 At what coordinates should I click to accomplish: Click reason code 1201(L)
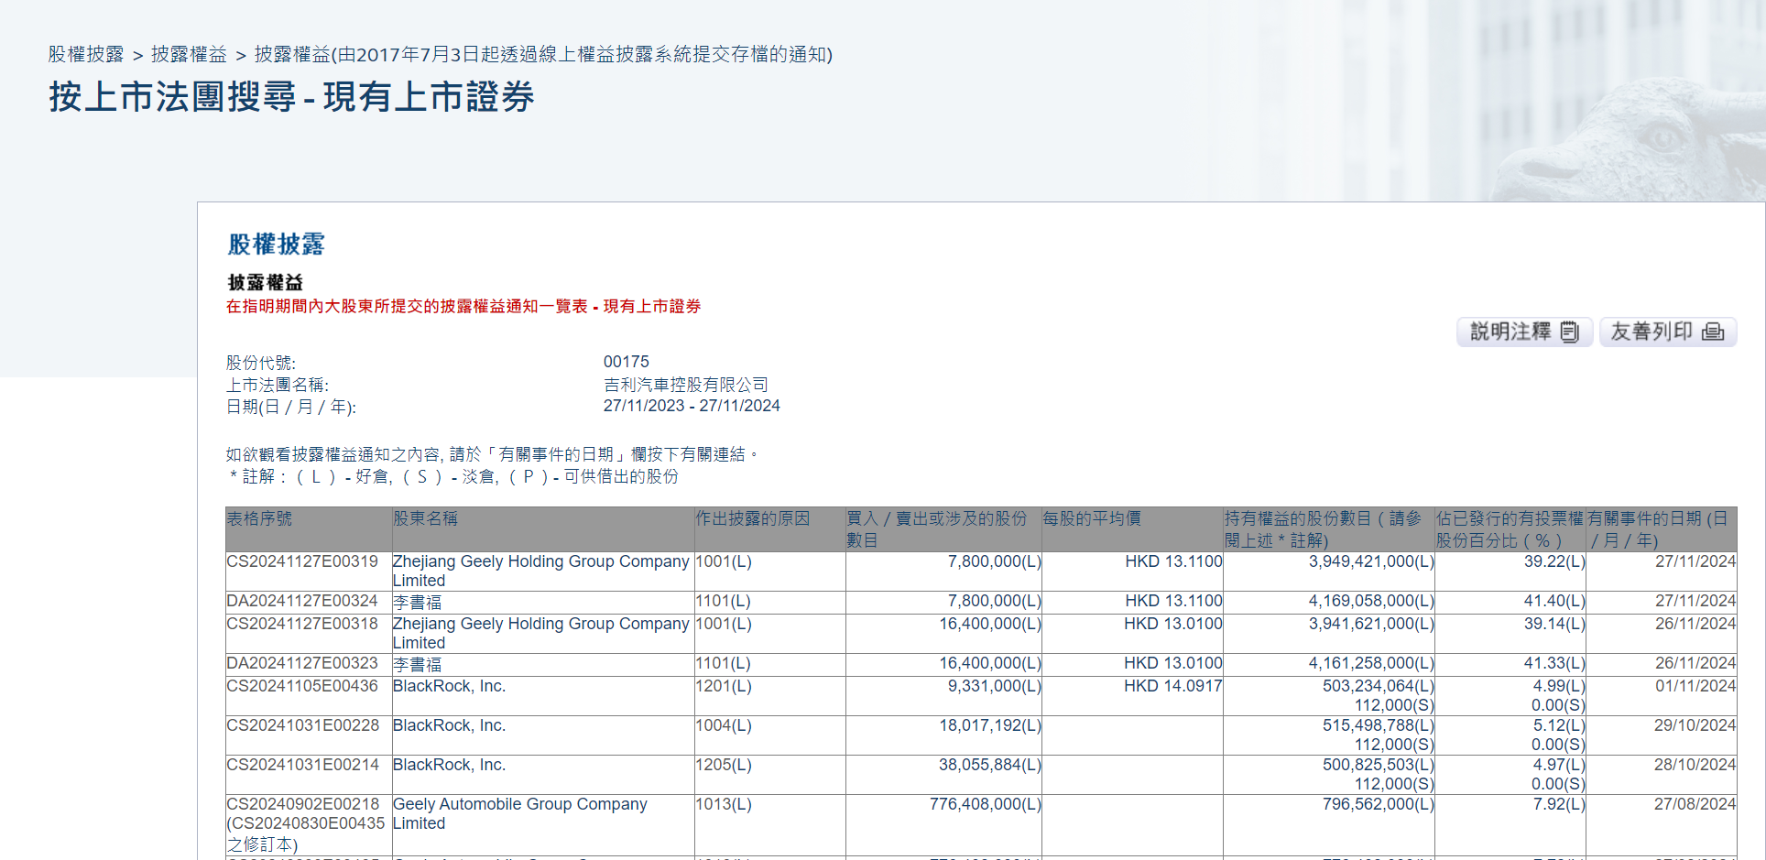(724, 686)
